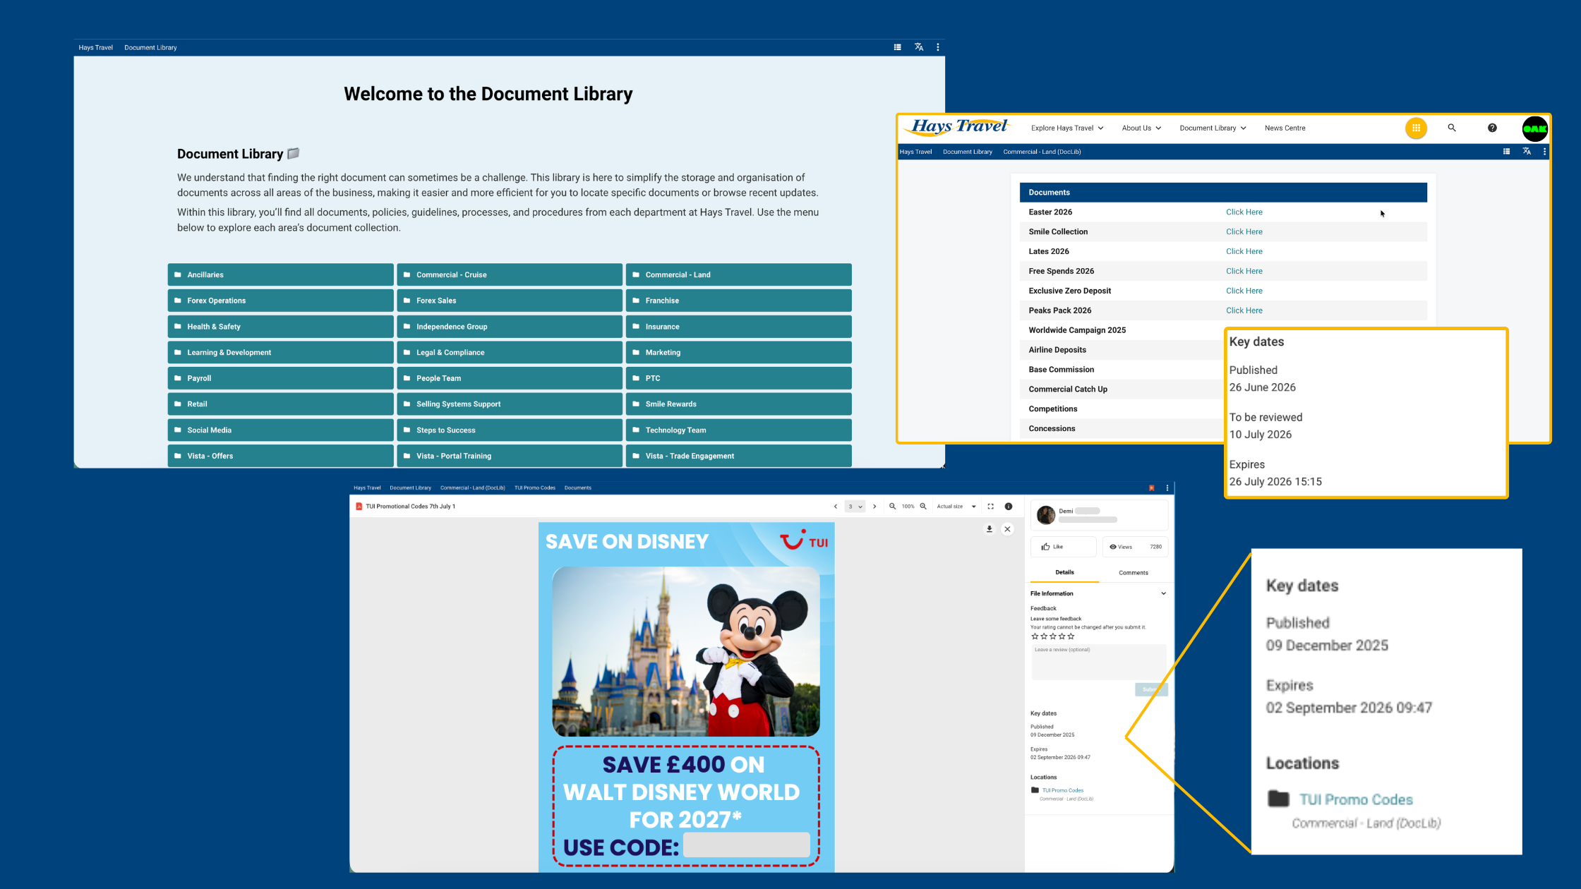1581x889 pixels.
Task: Collapse the File Information section
Action: [1163, 593]
